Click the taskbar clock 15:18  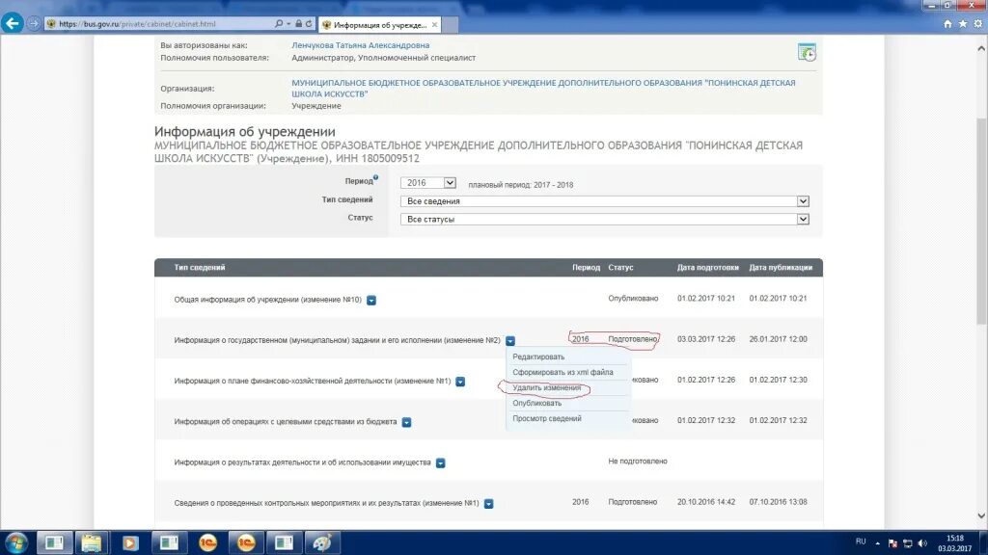954,538
